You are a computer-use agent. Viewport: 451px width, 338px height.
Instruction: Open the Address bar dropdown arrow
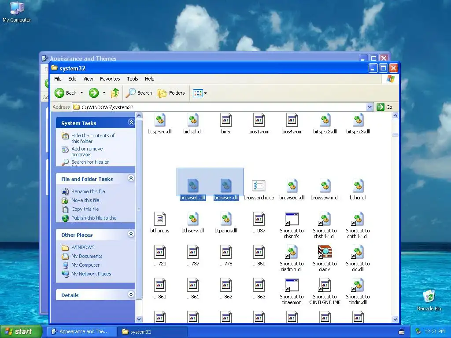coord(370,107)
